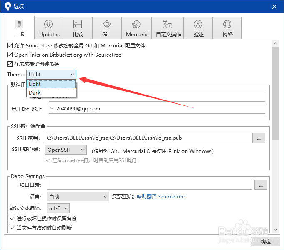
Task: Open the Mercurial tab
Action: (x=136, y=28)
